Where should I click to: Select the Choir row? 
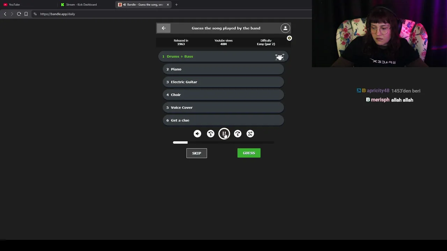coord(223,95)
